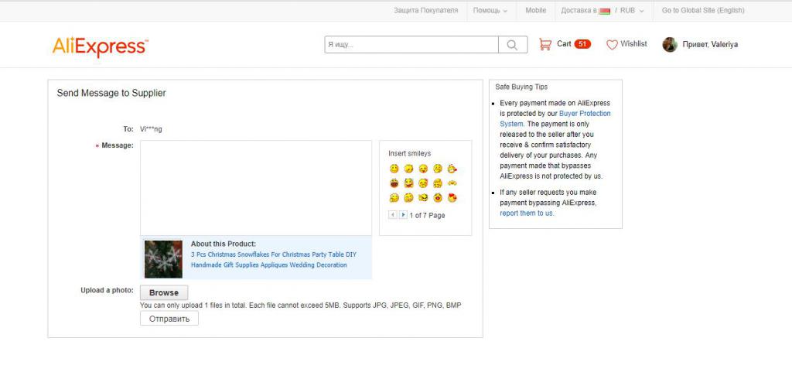Insert the tongue-out smiley
Screen dimensions: 792x379
click(x=423, y=169)
